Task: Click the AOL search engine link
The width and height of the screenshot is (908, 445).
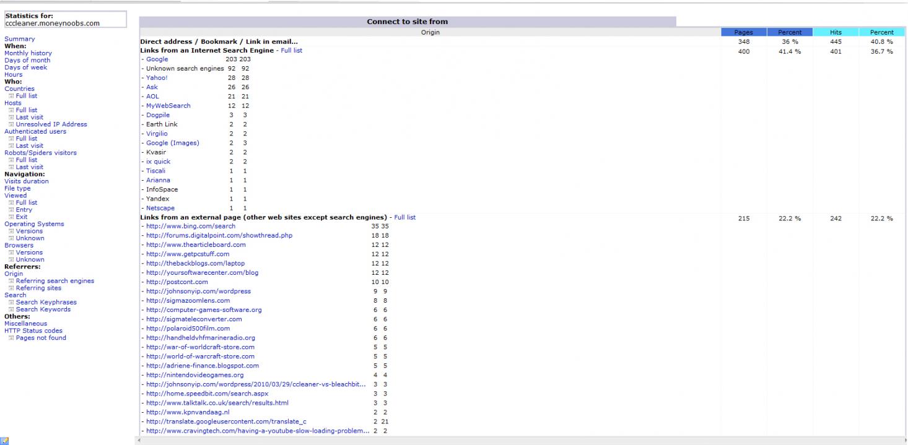Action: [x=153, y=97]
